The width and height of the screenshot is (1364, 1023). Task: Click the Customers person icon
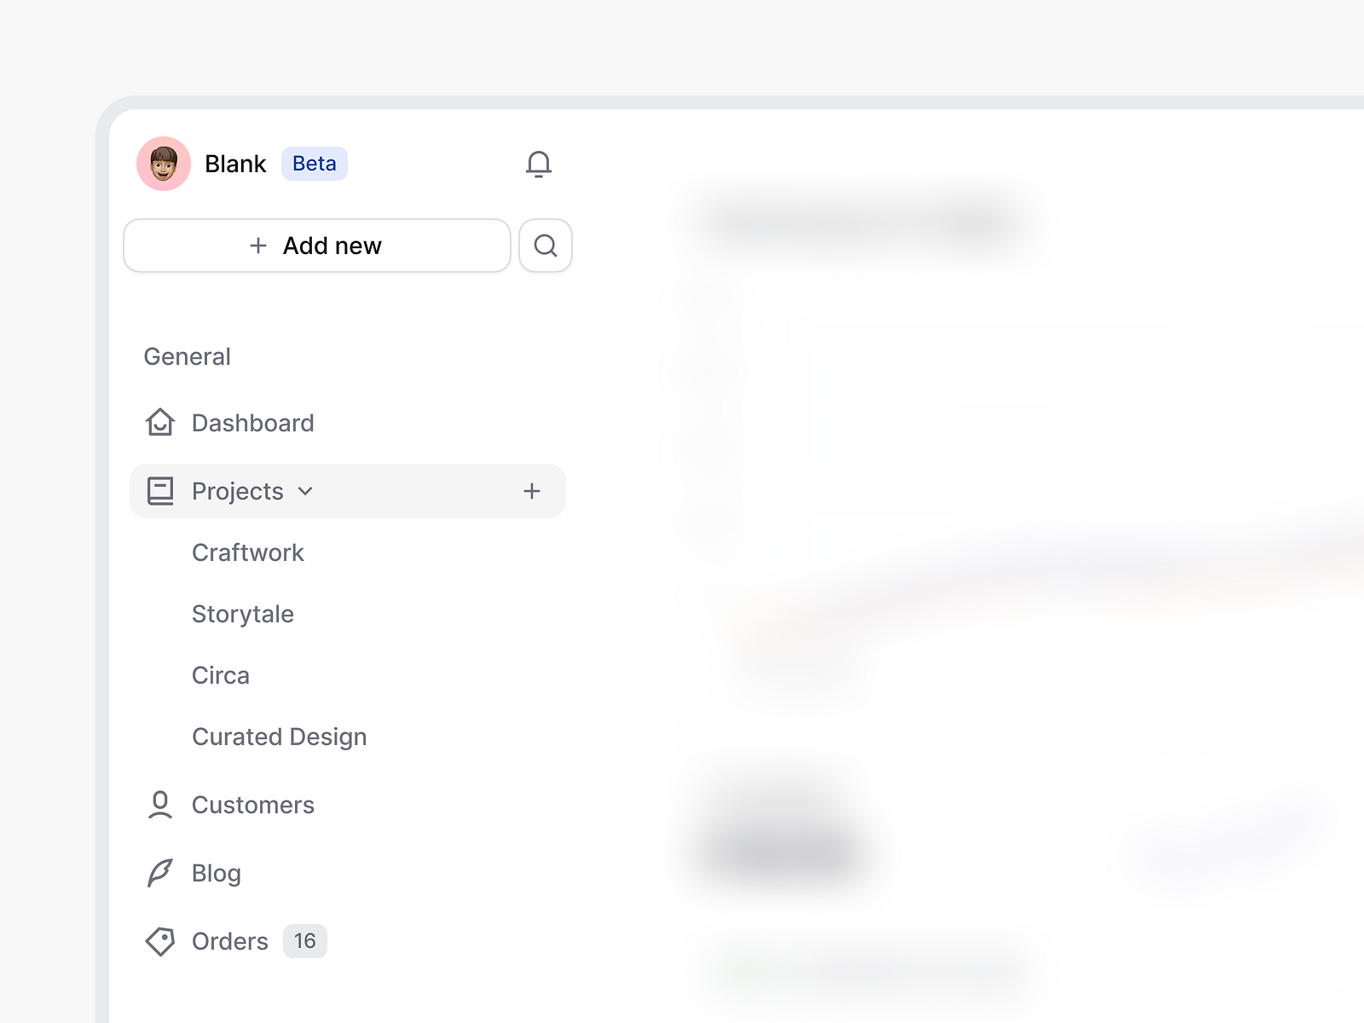point(160,804)
